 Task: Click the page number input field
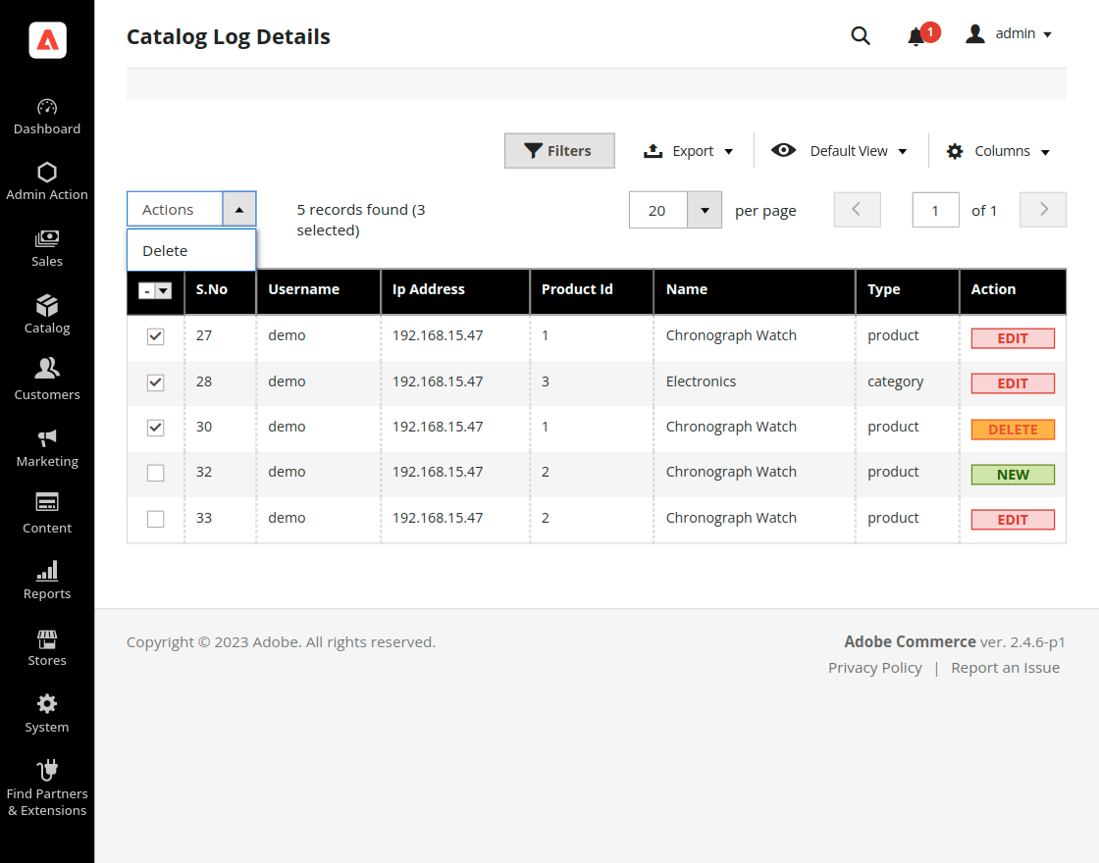pos(934,209)
